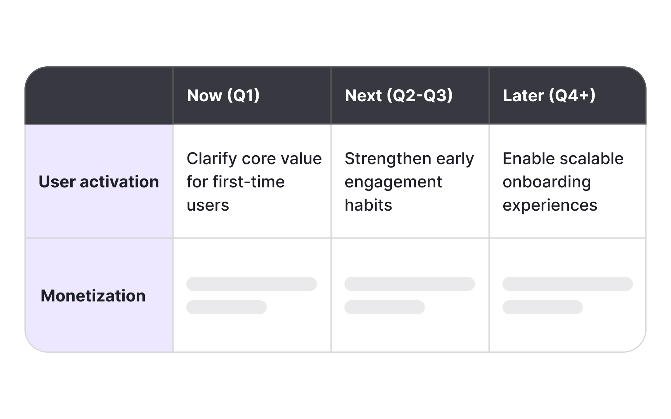Click the word "habits" in Next column
The width and height of the screenshot is (671, 419).
coord(368,205)
